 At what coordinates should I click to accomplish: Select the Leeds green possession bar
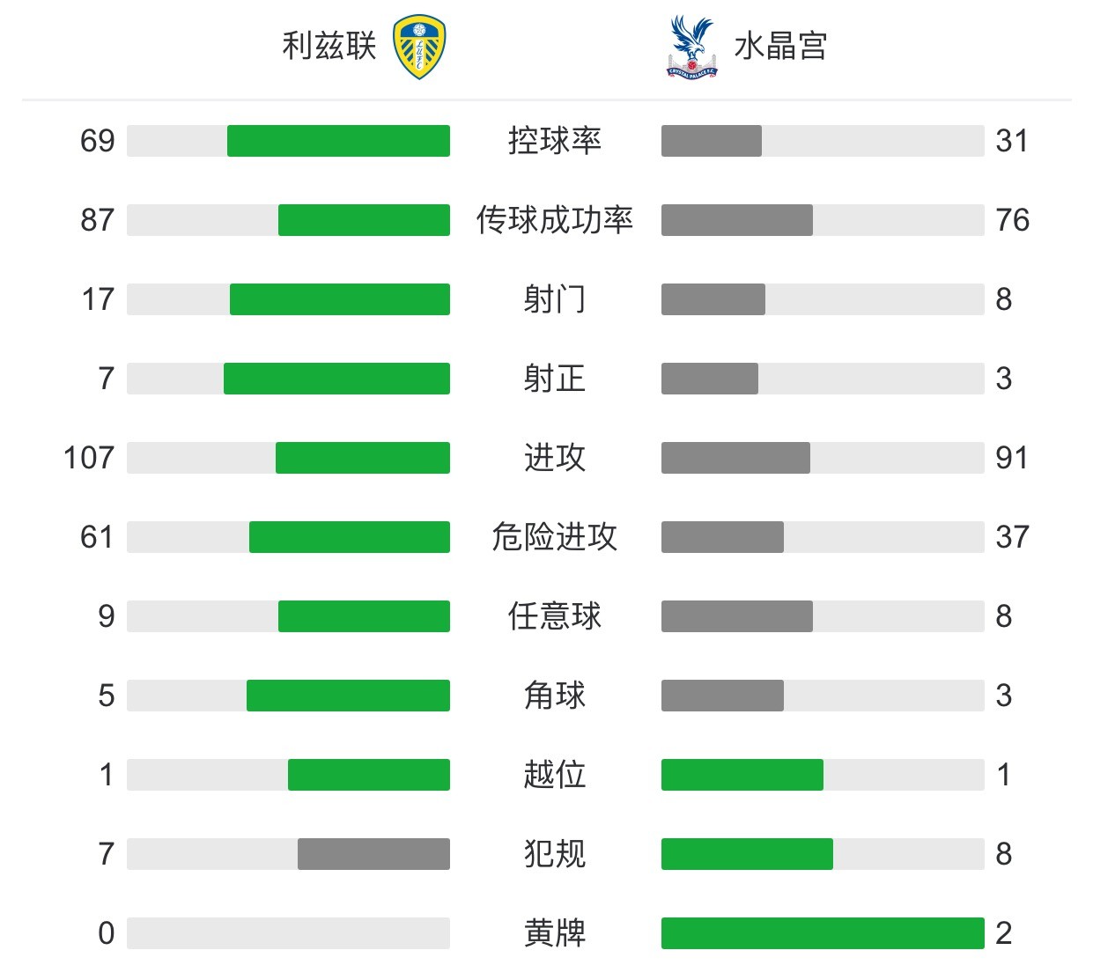point(338,141)
